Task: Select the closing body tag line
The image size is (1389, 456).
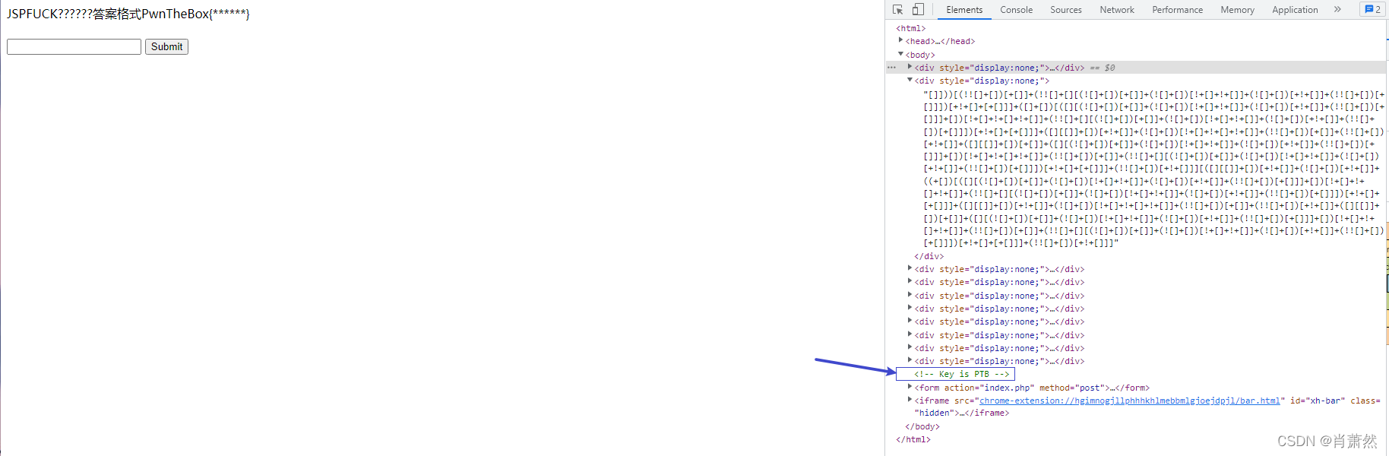Action: 922,426
